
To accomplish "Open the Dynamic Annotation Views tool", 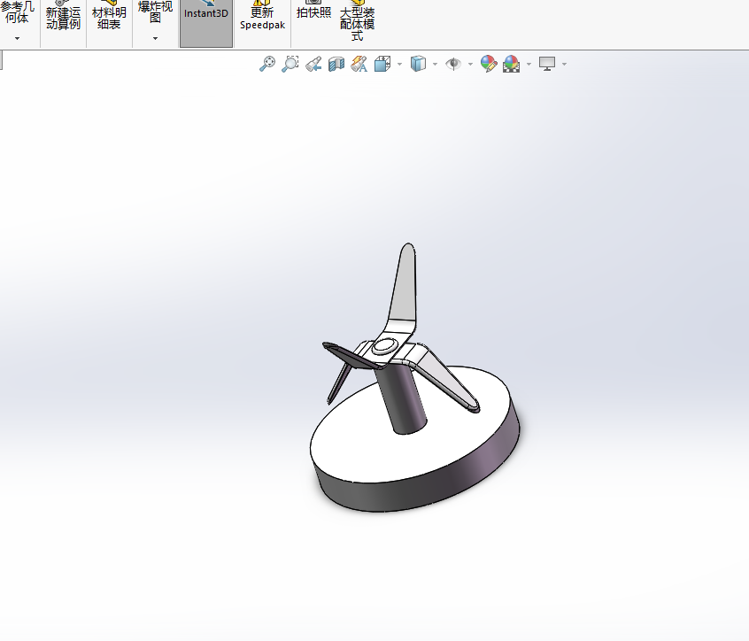I will 359,64.
